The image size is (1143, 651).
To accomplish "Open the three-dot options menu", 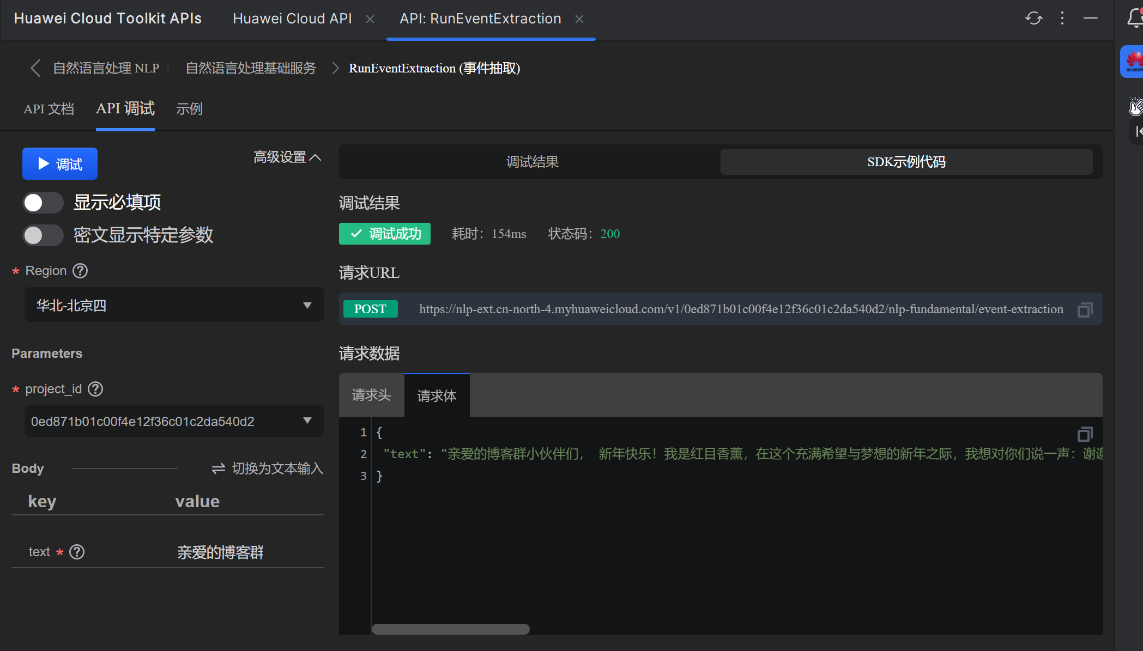I will (x=1062, y=19).
